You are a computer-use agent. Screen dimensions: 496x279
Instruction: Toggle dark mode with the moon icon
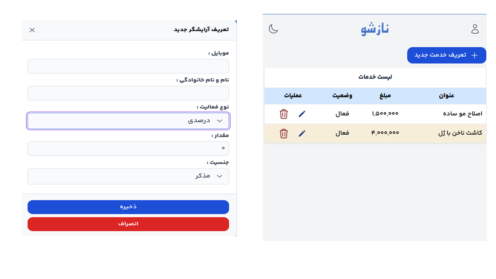(274, 29)
